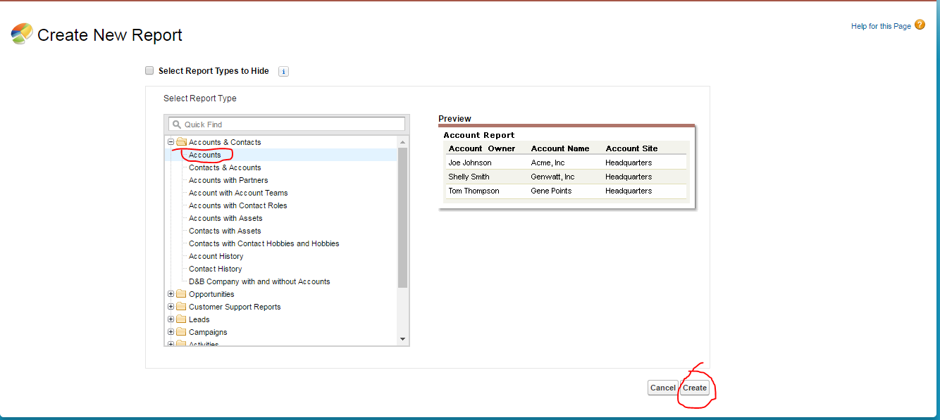Select Account History report type

point(216,256)
